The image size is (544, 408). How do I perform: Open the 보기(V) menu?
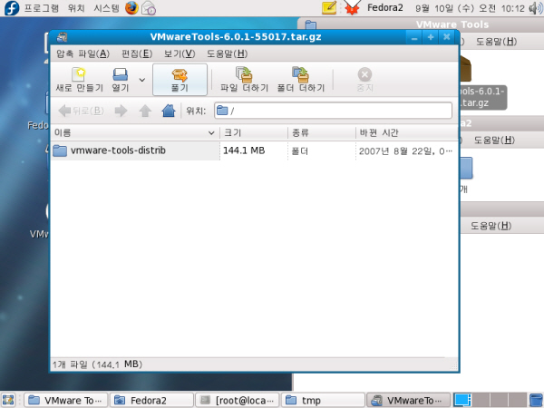click(x=180, y=53)
